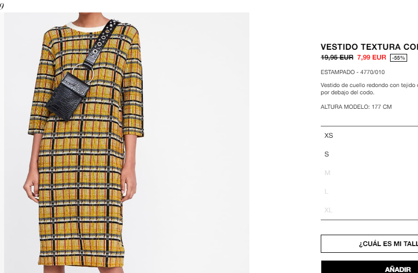Click the studded bag strap on shoulder
The image size is (418, 273).
[x=102, y=42]
